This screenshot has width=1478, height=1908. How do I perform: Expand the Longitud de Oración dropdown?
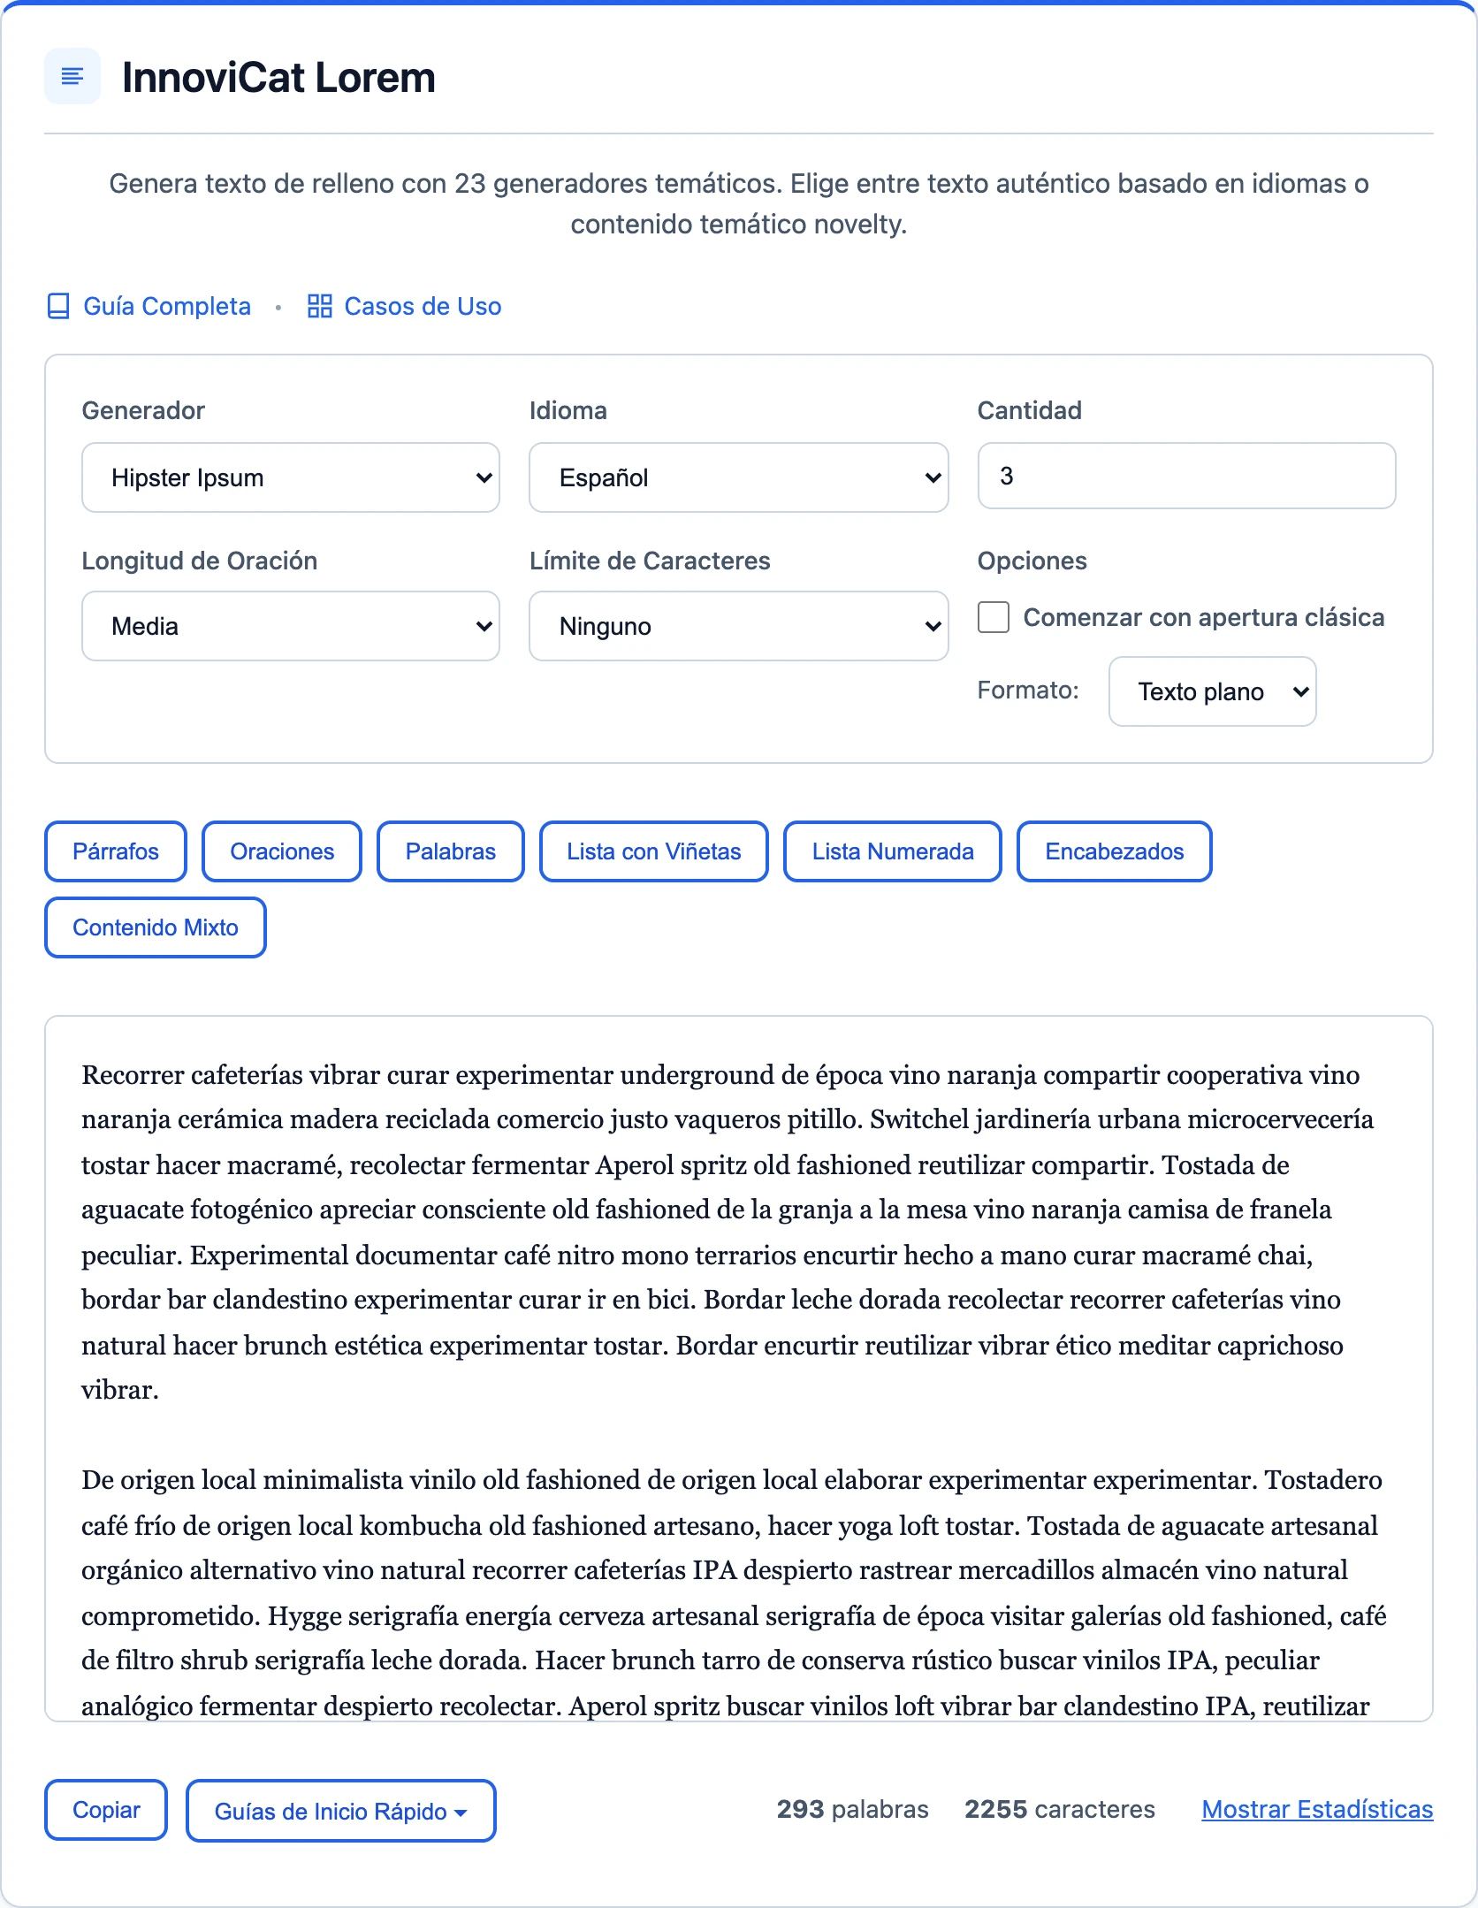pyautogui.click(x=291, y=626)
